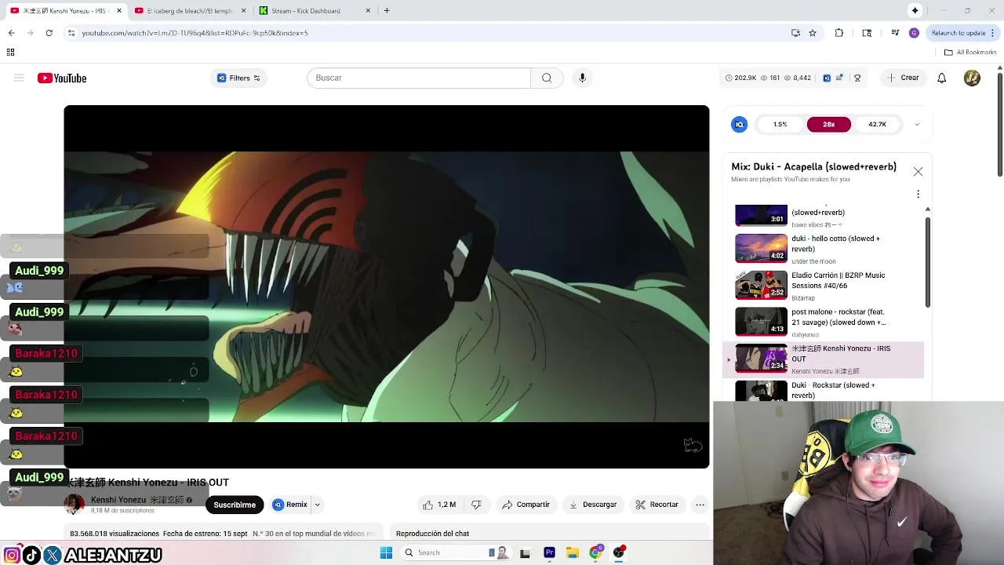Go back in browser history
Viewport: 1004px width, 565px height.
(x=11, y=33)
